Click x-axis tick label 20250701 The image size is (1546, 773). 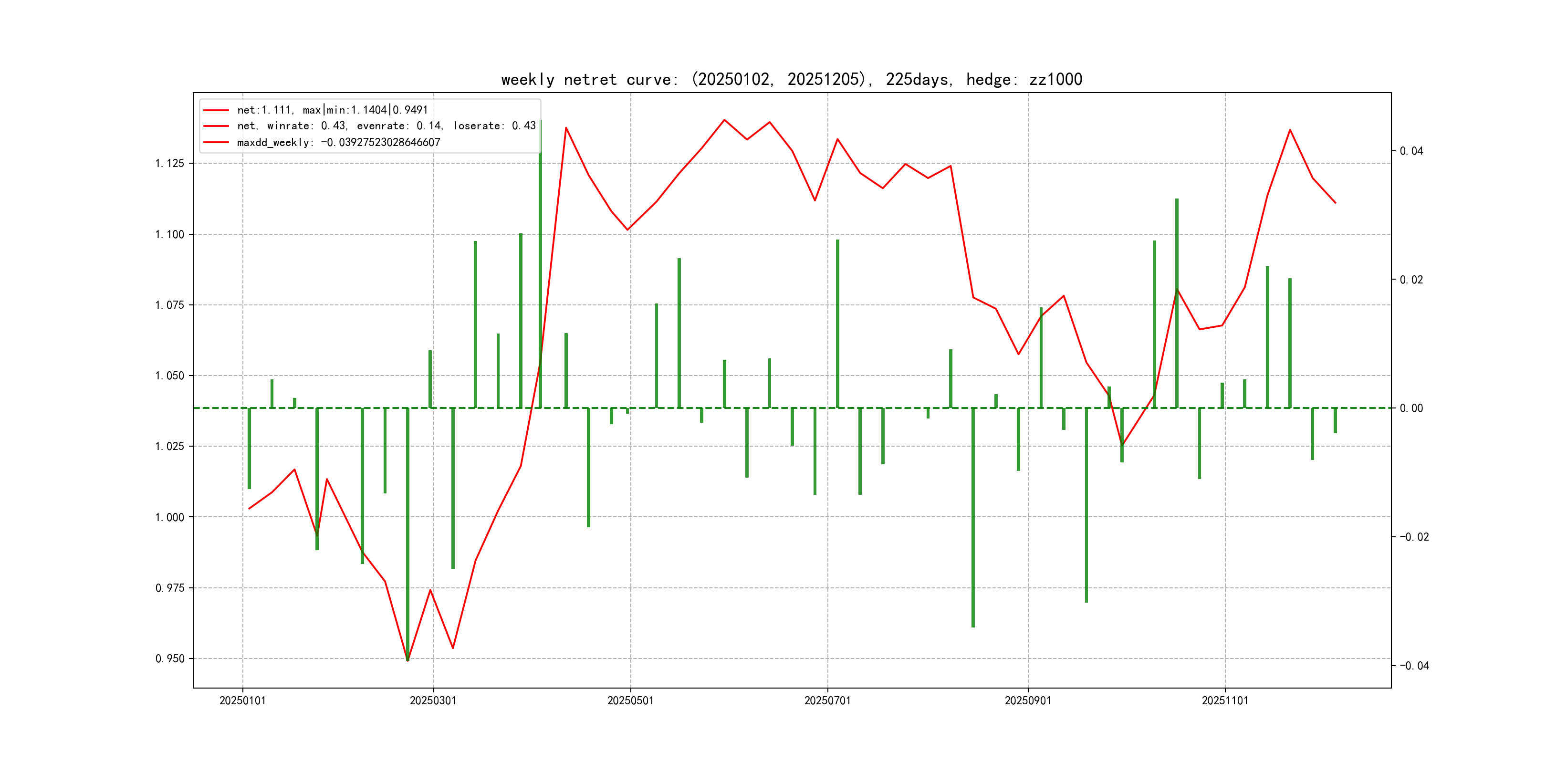827,700
